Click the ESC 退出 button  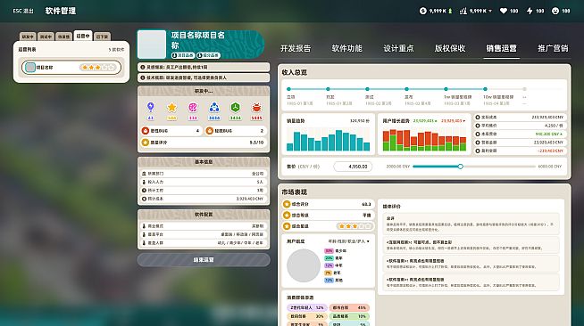tap(23, 11)
